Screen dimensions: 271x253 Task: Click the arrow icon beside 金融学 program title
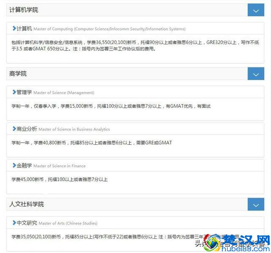click(x=14, y=165)
